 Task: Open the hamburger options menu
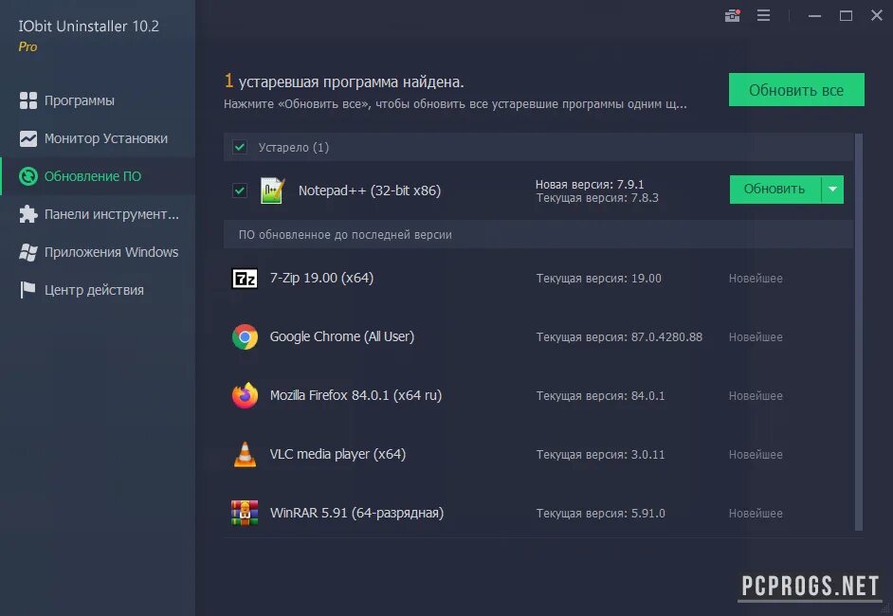(x=764, y=15)
